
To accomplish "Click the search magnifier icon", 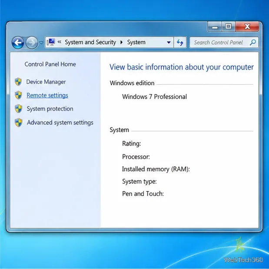I will [252, 42].
